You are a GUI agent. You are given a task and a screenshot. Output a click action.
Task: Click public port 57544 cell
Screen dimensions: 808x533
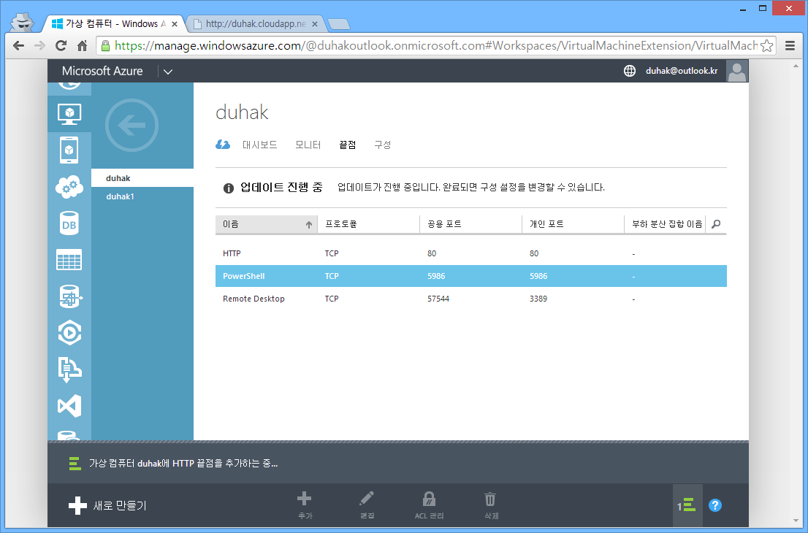[x=438, y=299]
